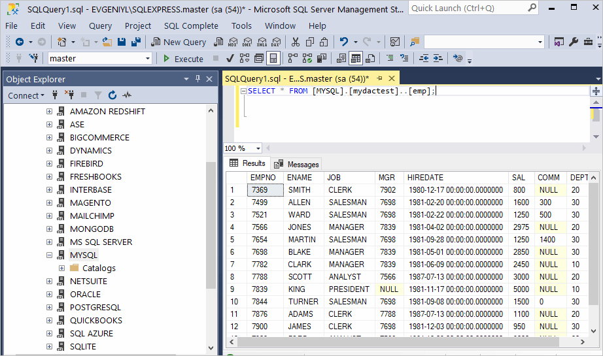Collapse the MYSQL linked server node
This screenshot has height=356, width=603.
click(x=49, y=255)
